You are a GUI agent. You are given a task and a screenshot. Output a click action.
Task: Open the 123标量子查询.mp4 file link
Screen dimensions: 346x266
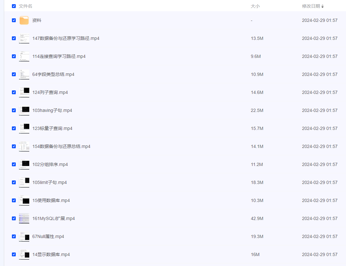pos(52,128)
